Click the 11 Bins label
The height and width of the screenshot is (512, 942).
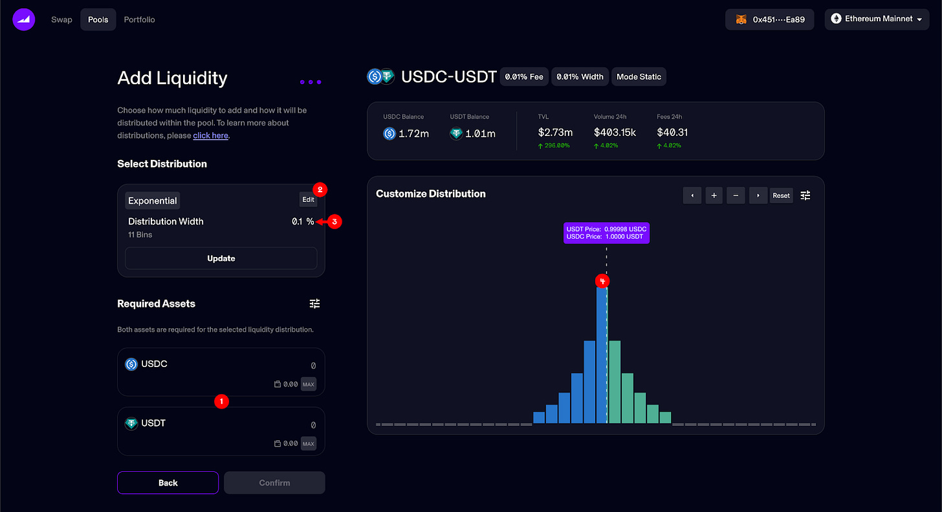140,234
